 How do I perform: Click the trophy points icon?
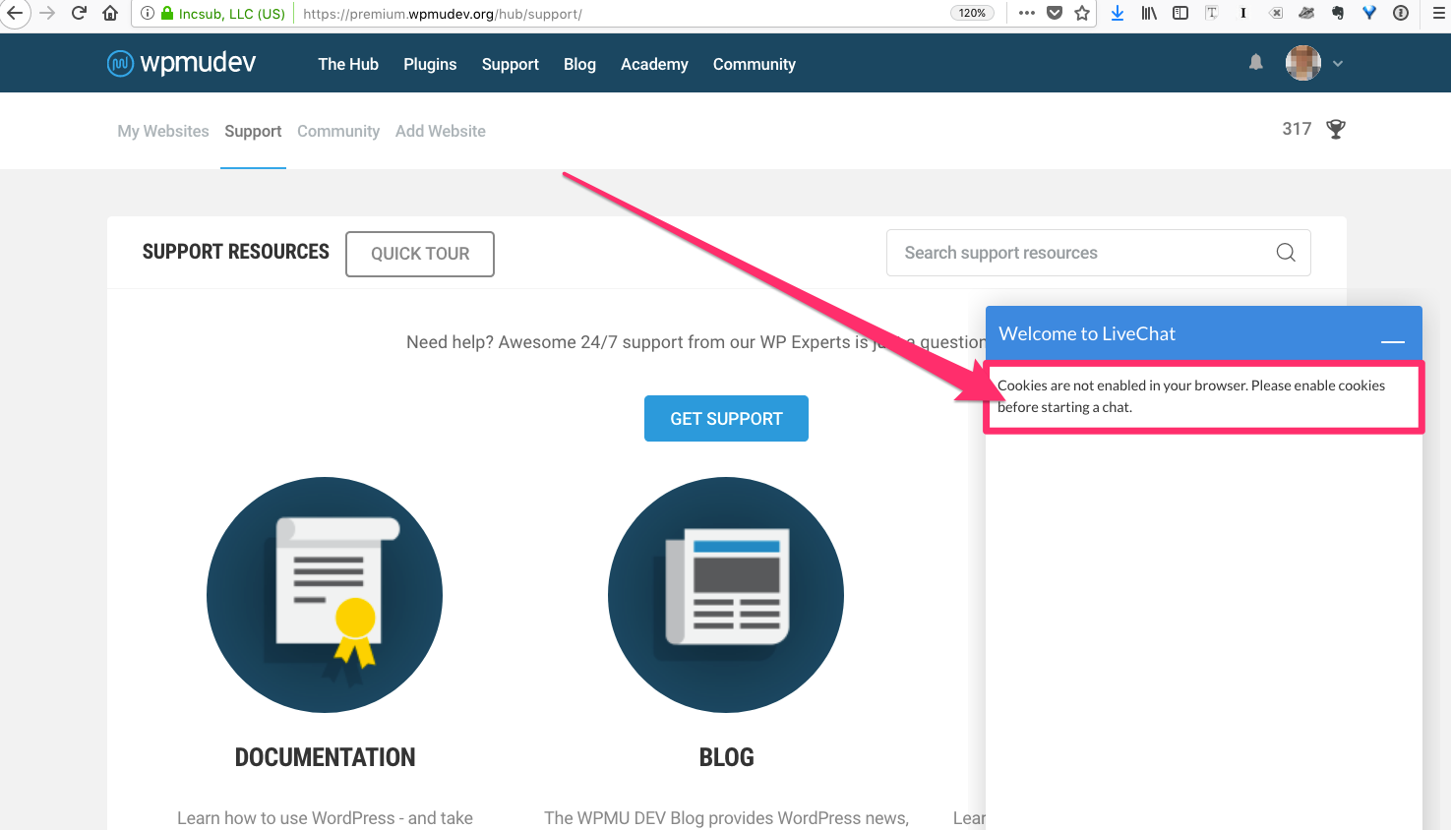pos(1336,129)
